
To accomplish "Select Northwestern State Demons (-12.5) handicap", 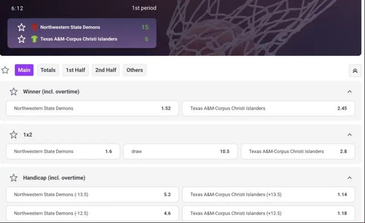I will [x=93, y=213].
